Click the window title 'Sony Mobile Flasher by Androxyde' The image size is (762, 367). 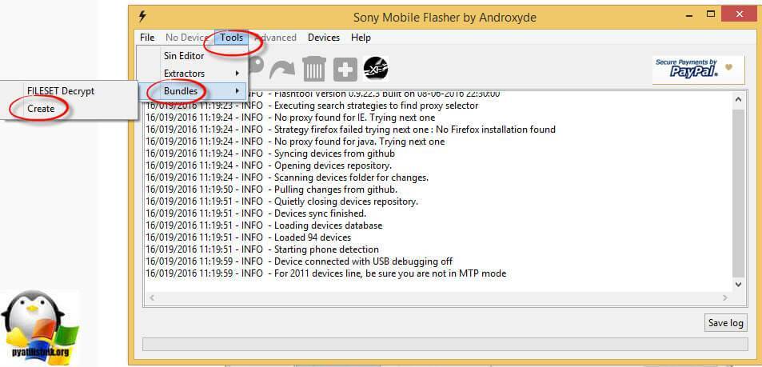click(445, 18)
